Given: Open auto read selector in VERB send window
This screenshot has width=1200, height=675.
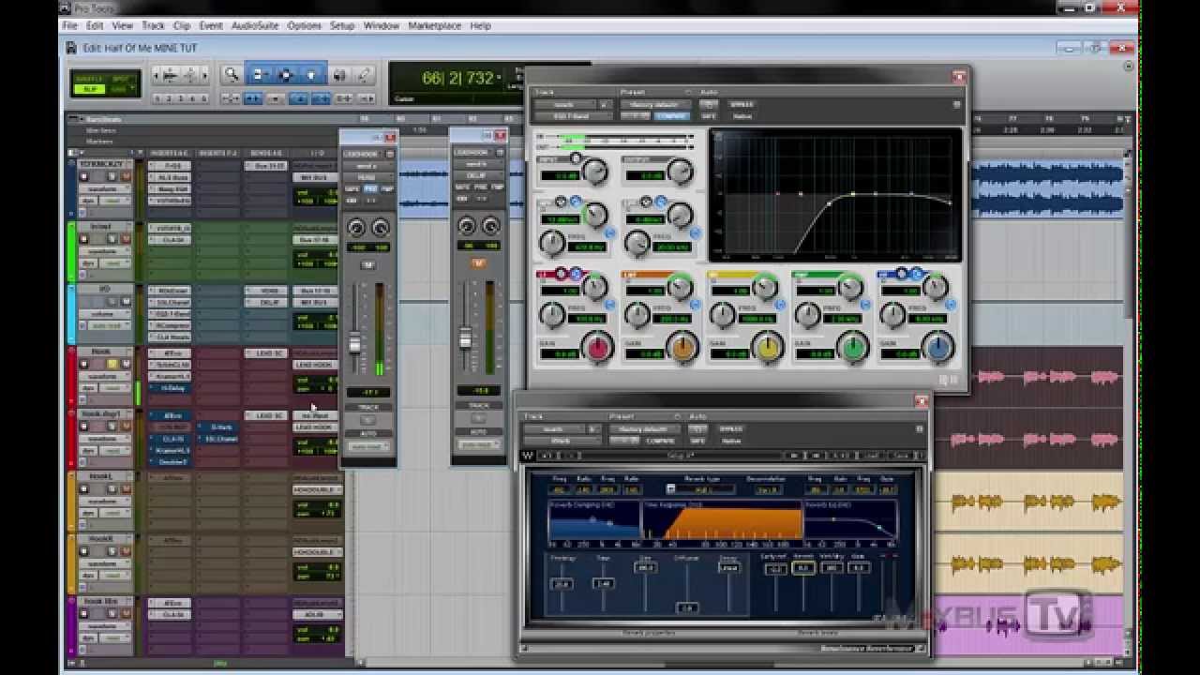Looking at the screenshot, I should click(x=367, y=446).
